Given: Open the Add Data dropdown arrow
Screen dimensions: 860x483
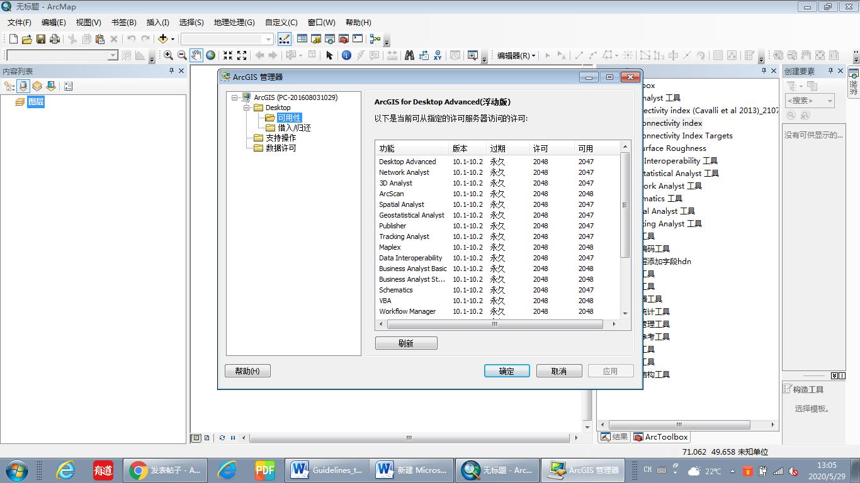Looking at the screenshot, I should click(x=173, y=39).
